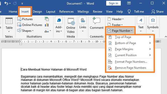The image size is (167, 94).
Task: Expand the Current Position submenu arrow
Action: coord(150,55)
